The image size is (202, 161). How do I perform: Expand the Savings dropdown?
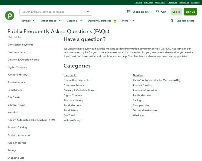pos(34,21)
